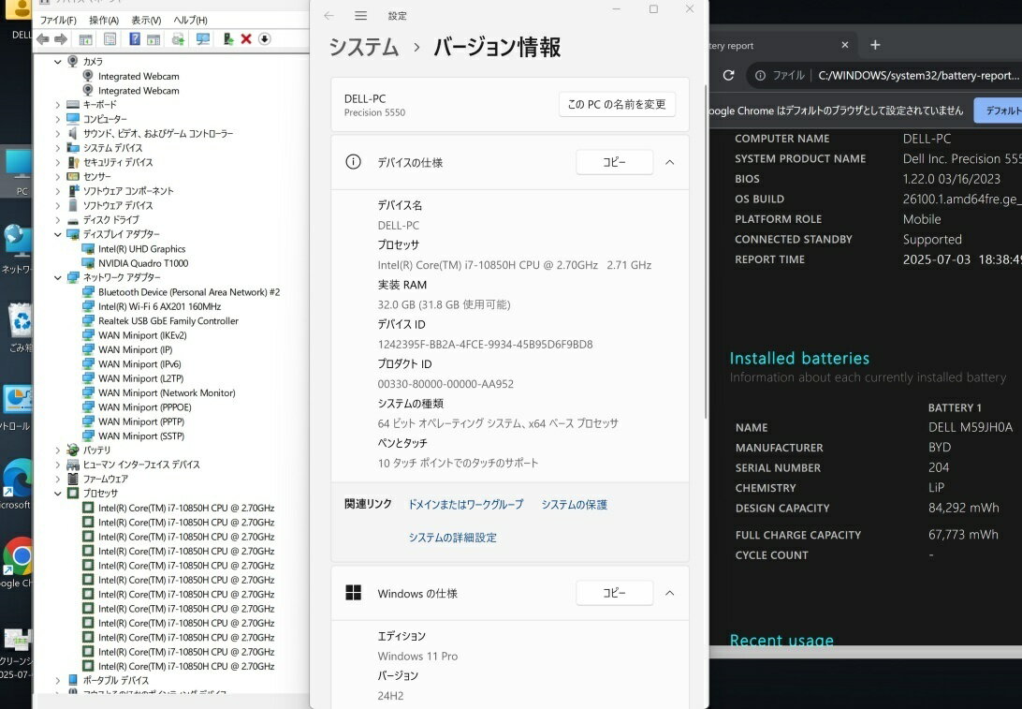Open the システムの保護 link
Viewport: 1022px width, 709px height.
click(574, 504)
